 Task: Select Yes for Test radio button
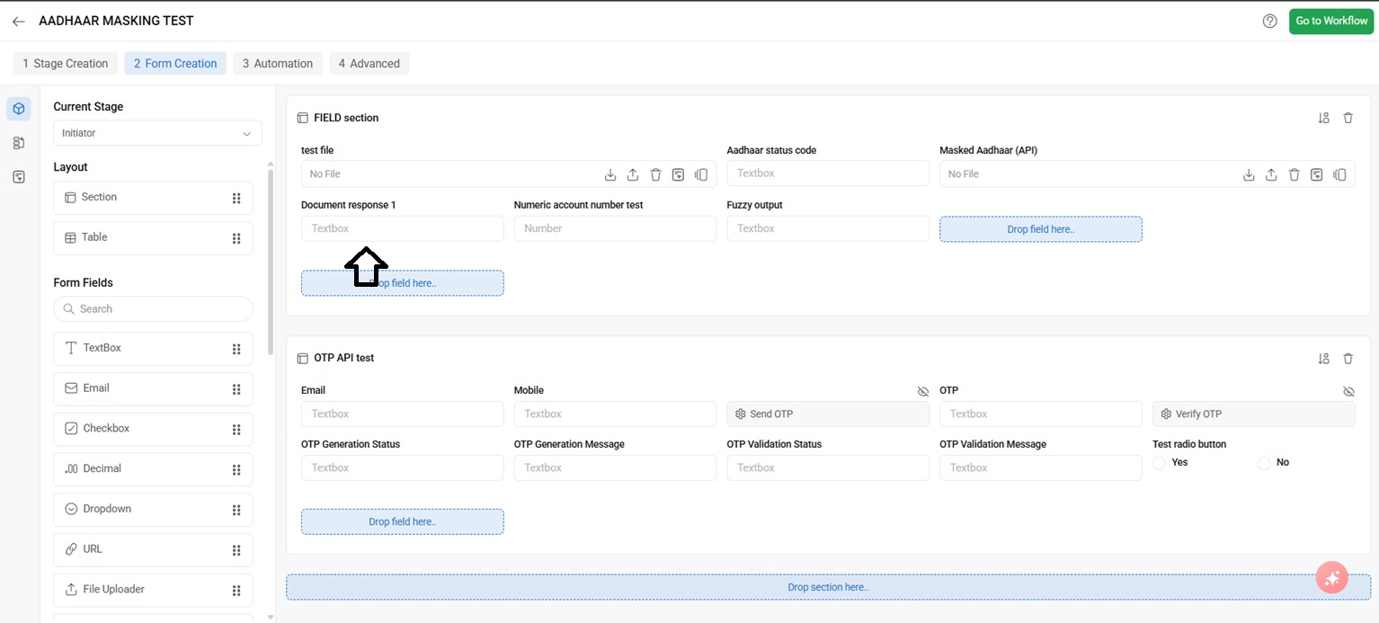click(1160, 463)
